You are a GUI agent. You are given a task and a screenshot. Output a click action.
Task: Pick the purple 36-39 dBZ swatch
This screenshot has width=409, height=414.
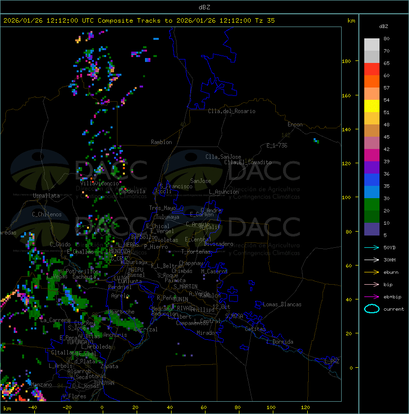pyautogui.click(x=372, y=168)
